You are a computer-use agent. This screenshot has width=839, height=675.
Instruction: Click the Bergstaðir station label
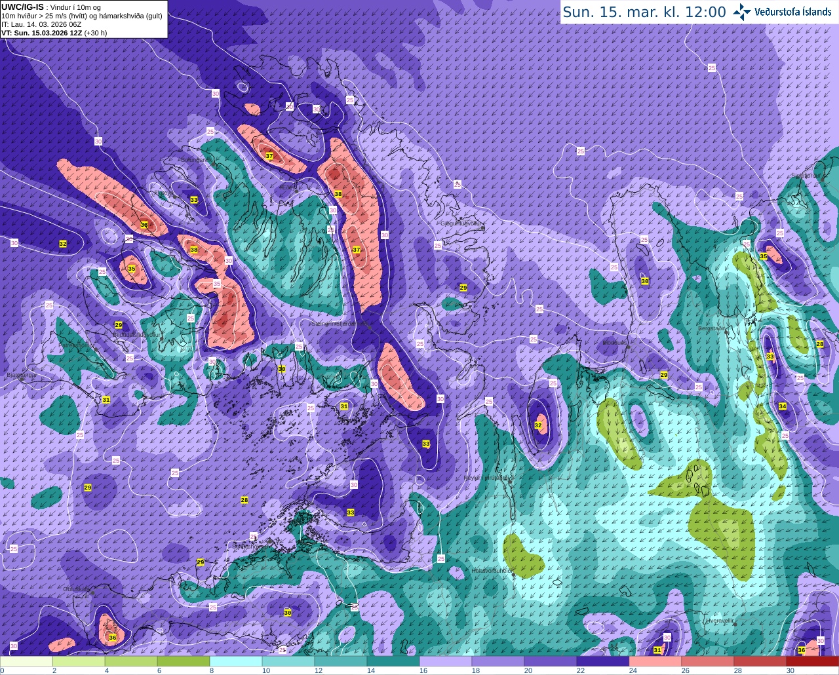tap(712, 328)
